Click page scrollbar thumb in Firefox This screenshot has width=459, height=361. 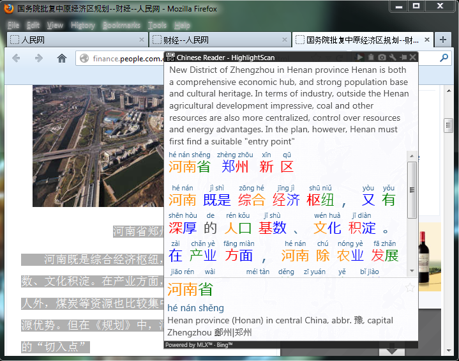(x=448, y=125)
